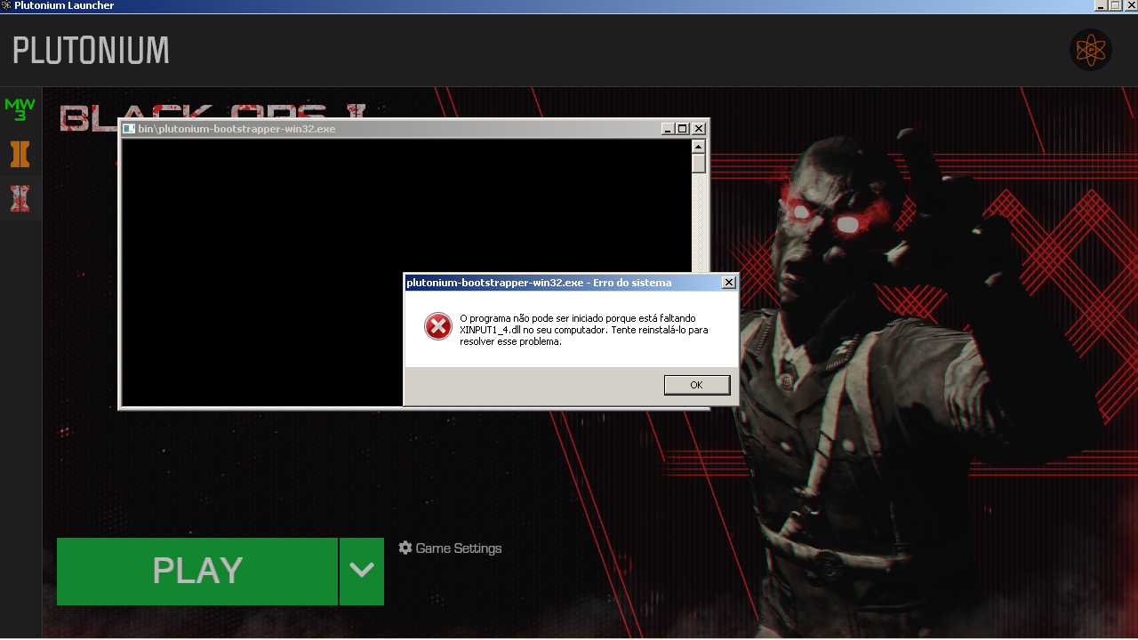This screenshot has height=640, width=1138.
Task: Close the plutonium-bootstrapper console window
Action: click(x=699, y=129)
